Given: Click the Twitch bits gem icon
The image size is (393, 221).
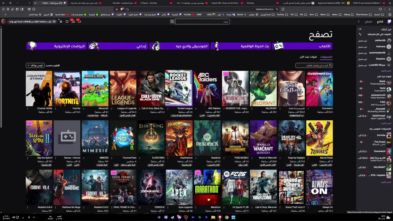Looking at the screenshot, I should [x=61, y=21].
